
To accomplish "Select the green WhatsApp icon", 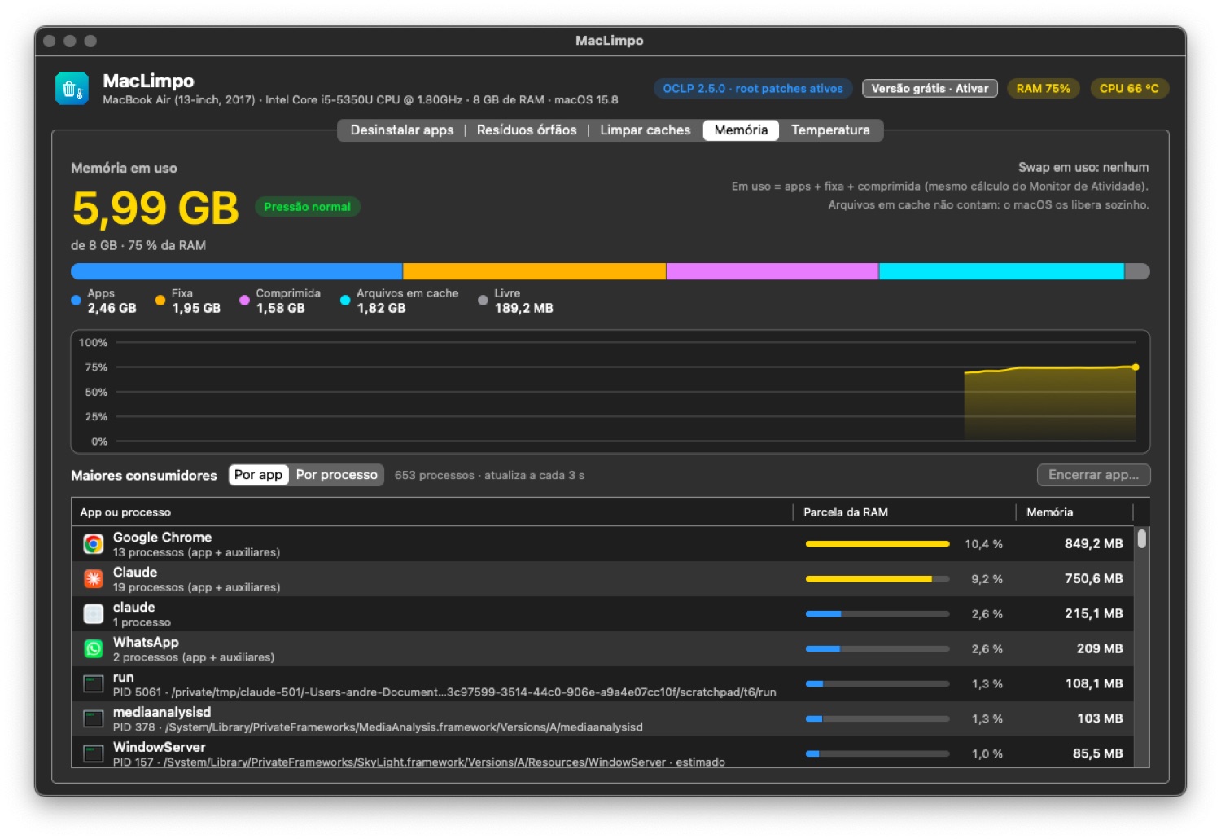I will pos(94,649).
